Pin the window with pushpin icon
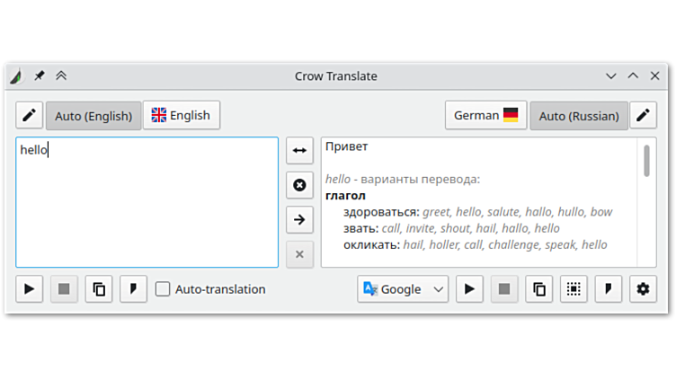This screenshot has width=676, height=380. tap(39, 76)
